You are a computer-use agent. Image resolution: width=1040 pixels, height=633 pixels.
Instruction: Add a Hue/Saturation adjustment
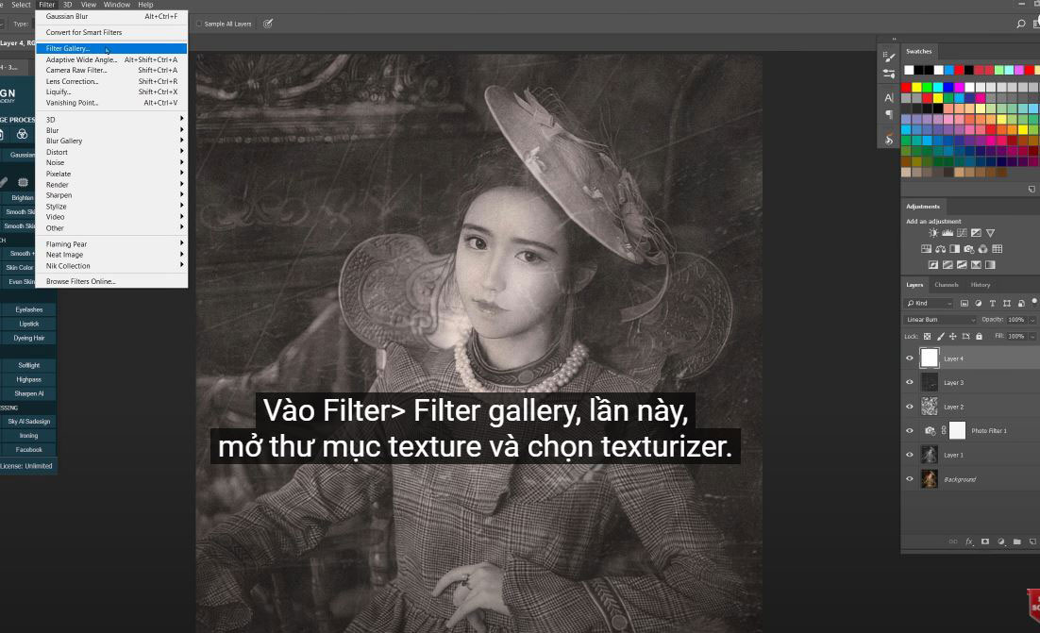coord(926,248)
